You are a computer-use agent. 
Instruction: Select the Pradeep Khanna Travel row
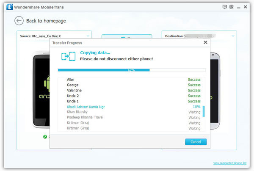(131, 117)
